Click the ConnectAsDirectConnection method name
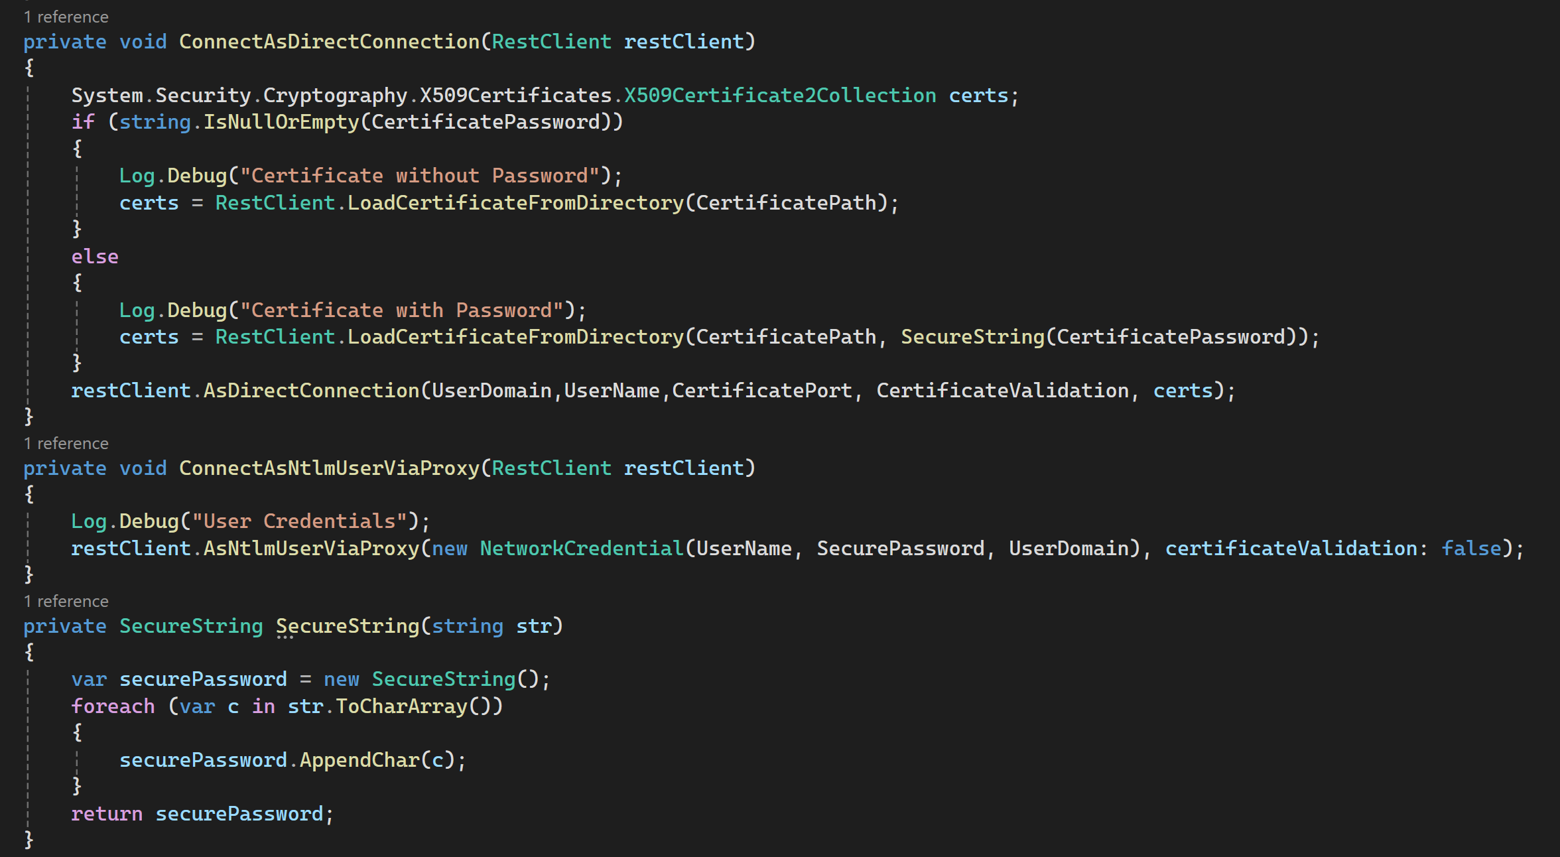Image resolution: width=1560 pixels, height=857 pixels. 329,42
